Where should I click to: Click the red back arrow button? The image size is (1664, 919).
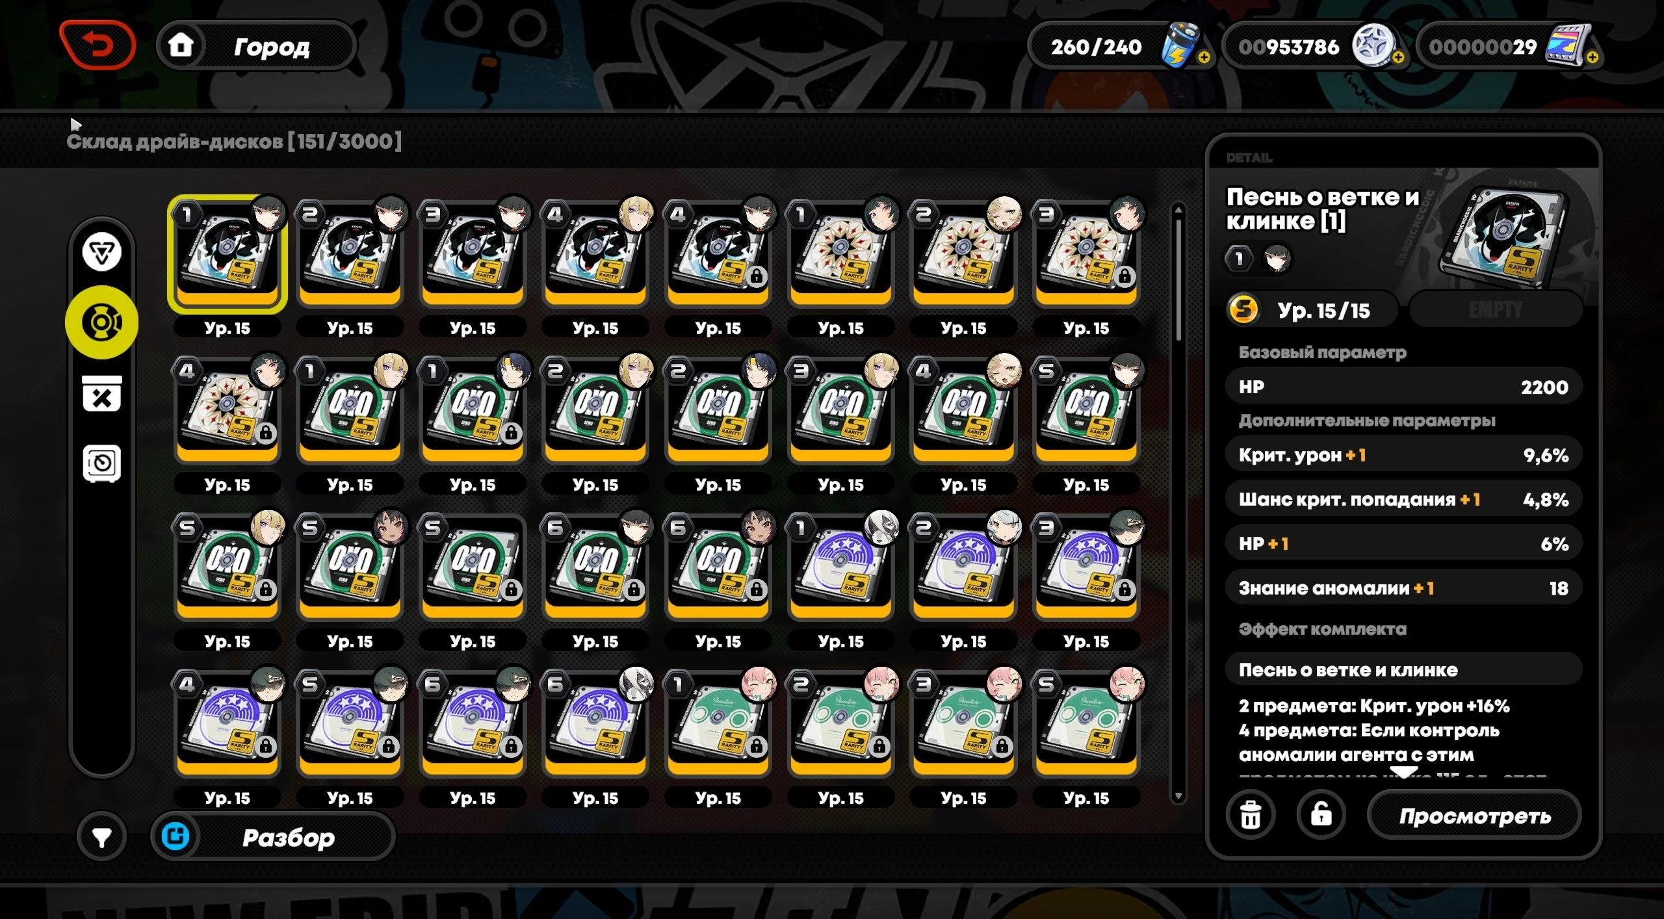click(x=97, y=45)
